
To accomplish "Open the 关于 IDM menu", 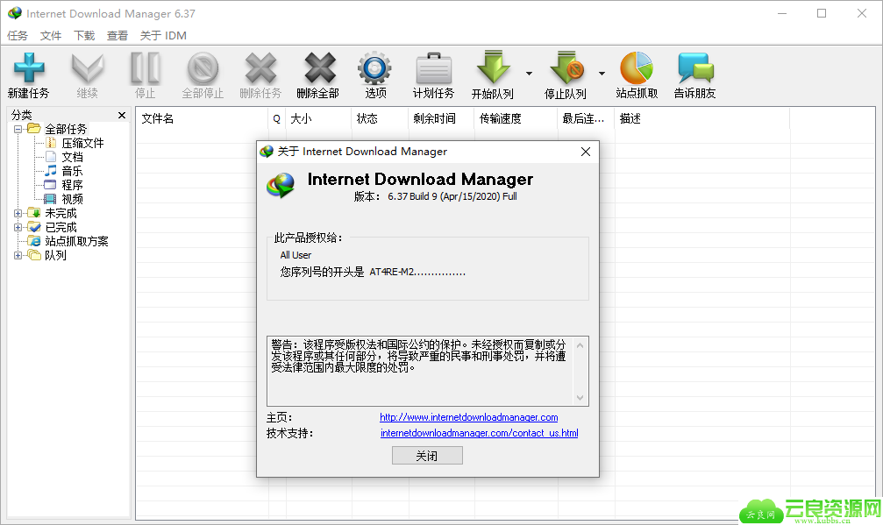I will click(163, 35).
